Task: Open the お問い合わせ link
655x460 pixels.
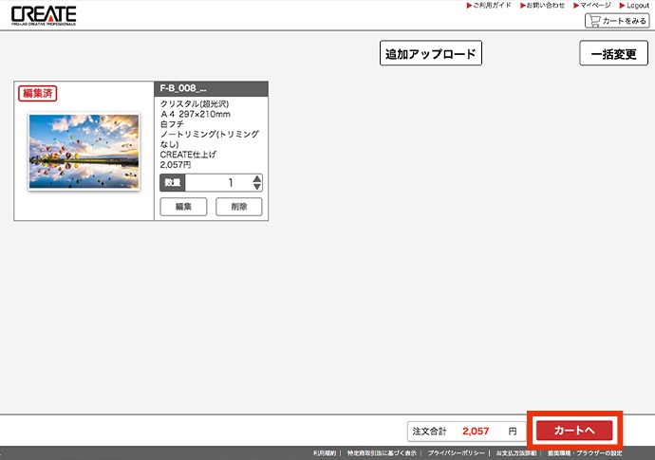Action: pyautogui.click(x=542, y=6)
